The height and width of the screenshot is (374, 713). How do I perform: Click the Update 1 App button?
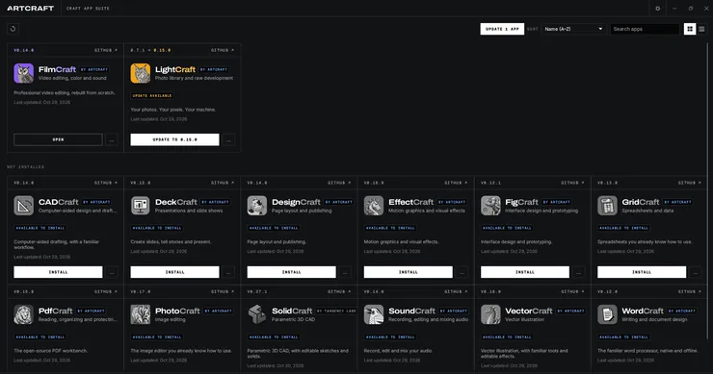502,29
